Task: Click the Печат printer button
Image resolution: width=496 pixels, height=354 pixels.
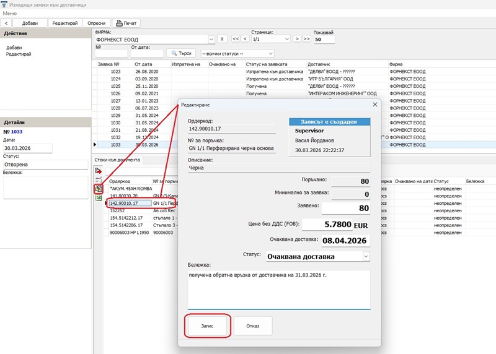Action: (126, 23)
